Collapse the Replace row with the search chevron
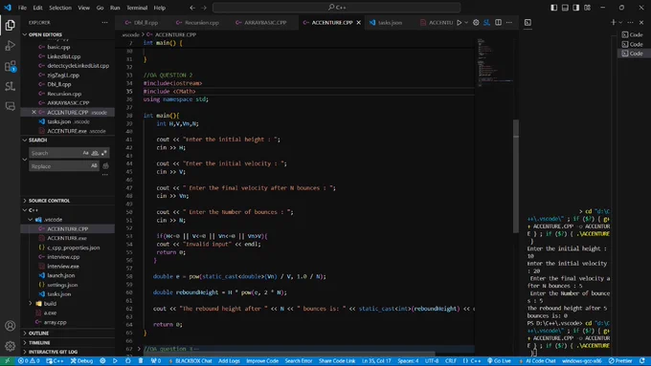 pyautogui.click(x=25, y=160)
